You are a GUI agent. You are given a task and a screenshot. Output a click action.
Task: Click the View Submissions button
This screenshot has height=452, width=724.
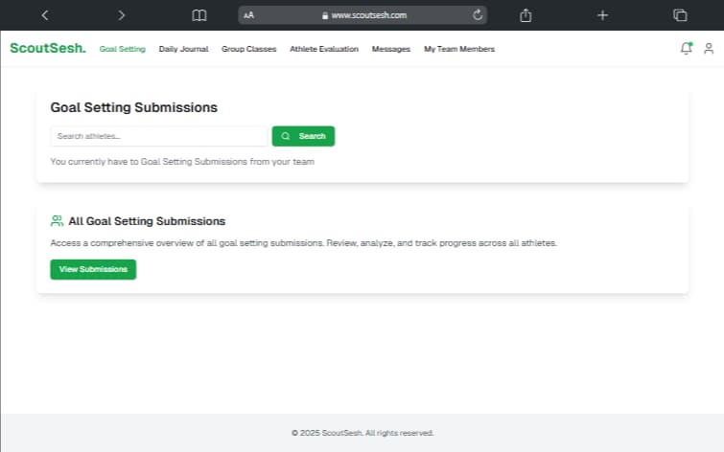pyautogui.click(x=93, y=269)
